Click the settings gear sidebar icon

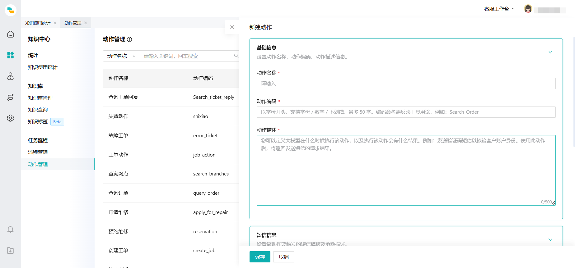(11, 118)
